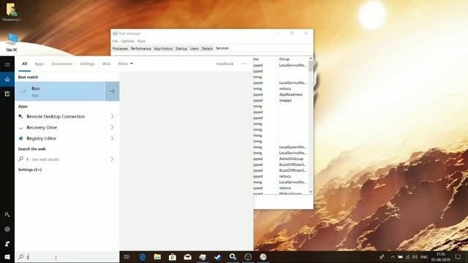Open Settings (3+) results group
Viewport: 468px width, 263px height.
[x=30, y=169]
